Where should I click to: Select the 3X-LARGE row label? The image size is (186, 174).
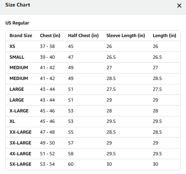tap(20, 143)
